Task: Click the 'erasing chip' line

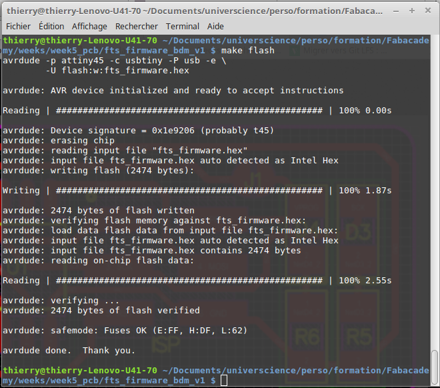Action: [59, 141]
